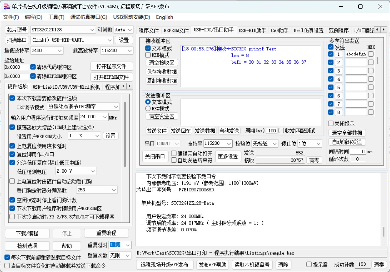
Task: Click the 远程现场升级APP发布 button
Action: [x=165, y=265]
